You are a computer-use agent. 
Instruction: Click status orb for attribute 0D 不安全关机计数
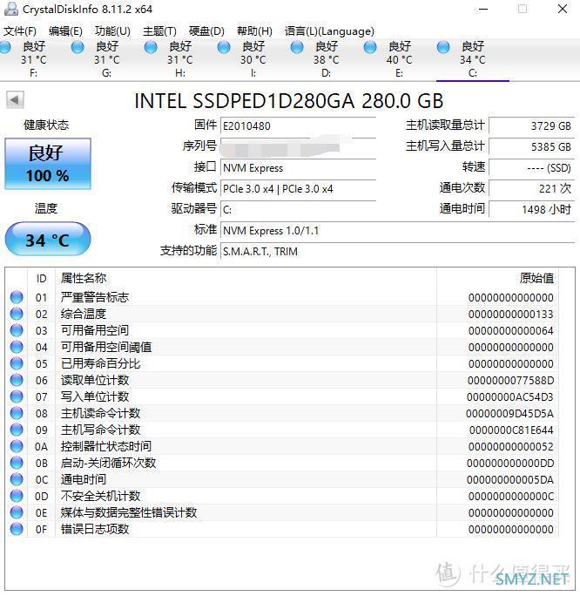click(x=17, y=496)
